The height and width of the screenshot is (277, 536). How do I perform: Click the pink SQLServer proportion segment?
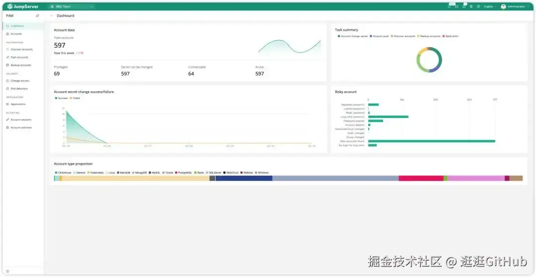tap(476, 178)
